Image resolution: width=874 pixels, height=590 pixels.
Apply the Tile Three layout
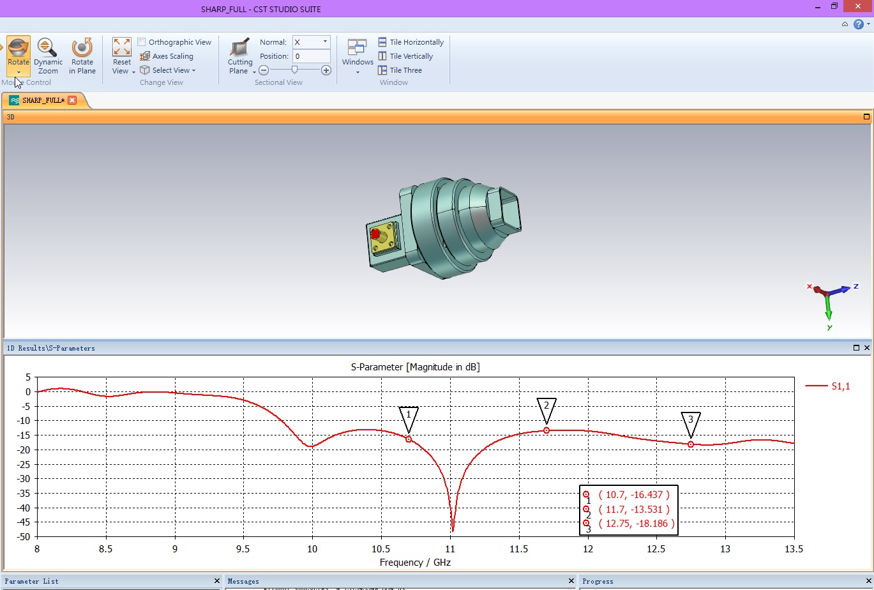click(400, 70)
